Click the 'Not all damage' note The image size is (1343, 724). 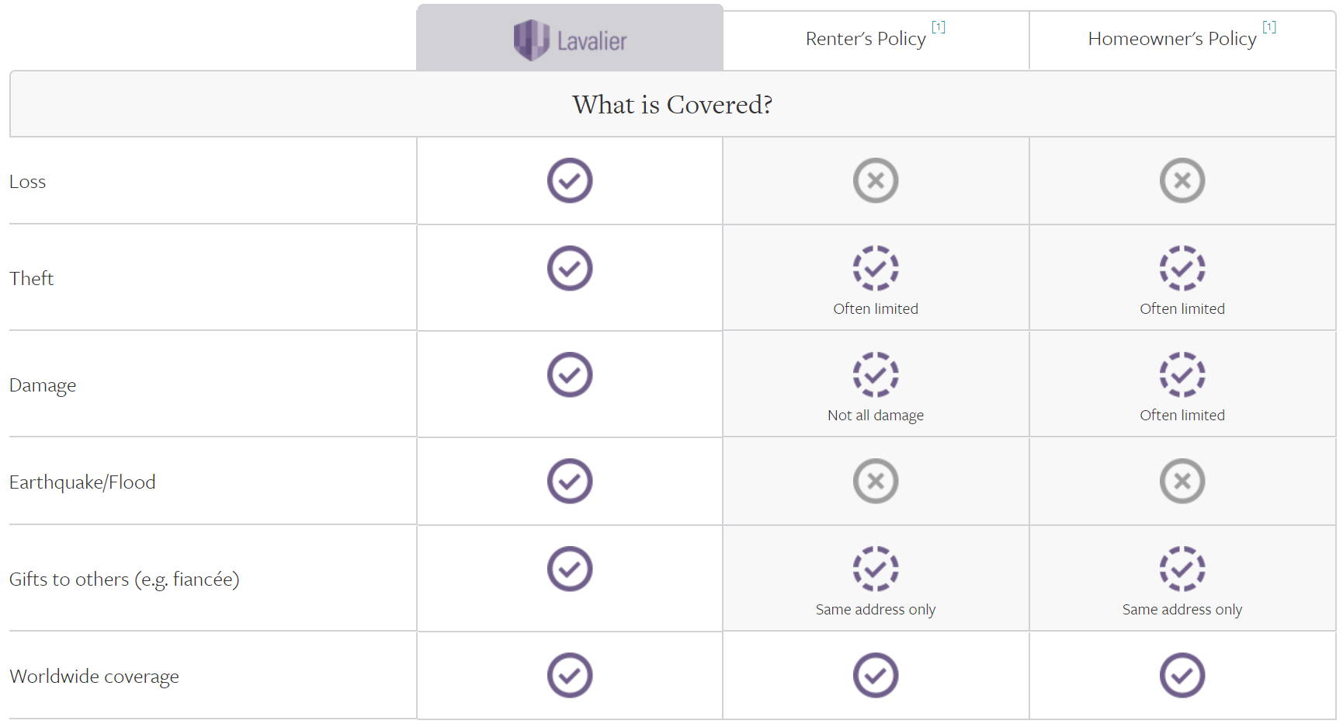tap(876, 416)
